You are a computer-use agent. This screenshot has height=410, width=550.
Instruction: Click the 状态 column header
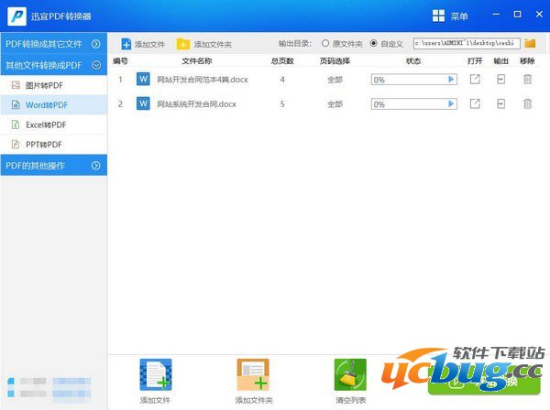(413, 61)
